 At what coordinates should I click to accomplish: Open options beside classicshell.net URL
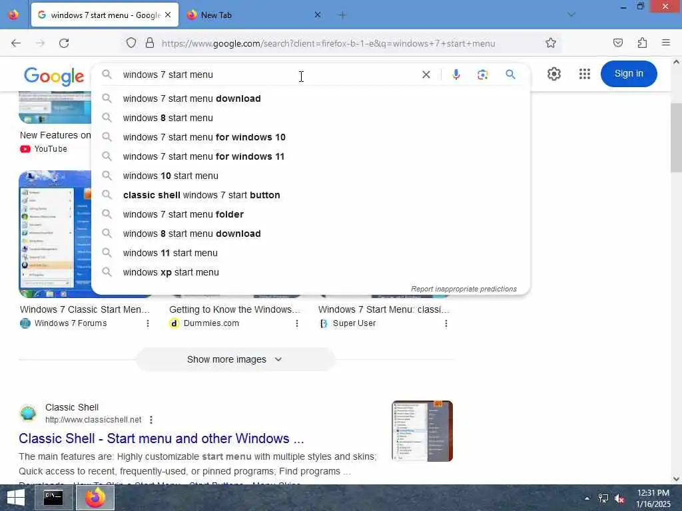[151, 420]
